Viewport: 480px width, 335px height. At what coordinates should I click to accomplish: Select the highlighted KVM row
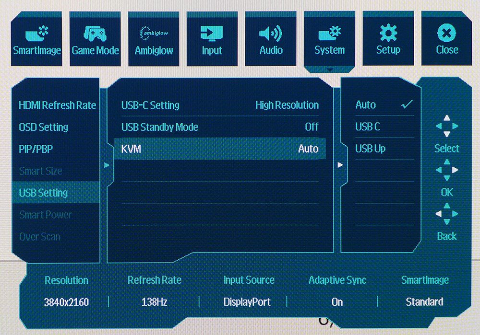[220, 149]
